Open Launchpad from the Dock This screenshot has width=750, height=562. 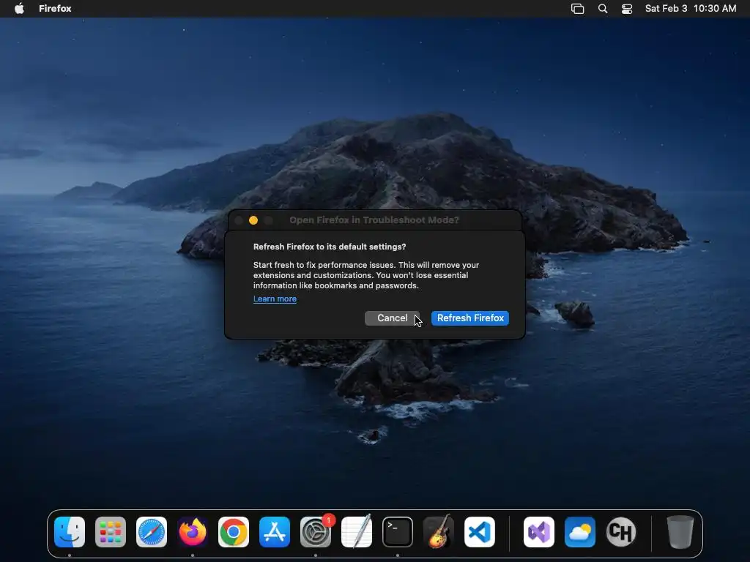[x=111, y=532]
